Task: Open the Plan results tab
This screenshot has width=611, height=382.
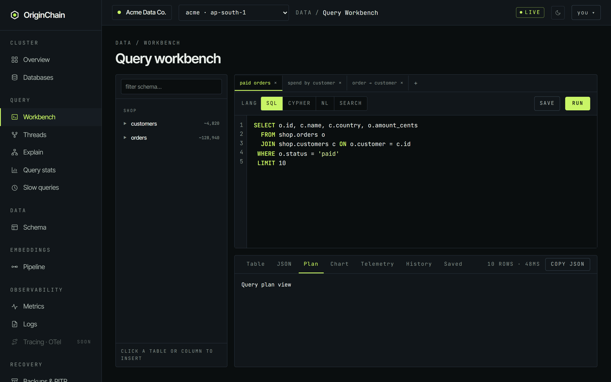Action: 311,264
